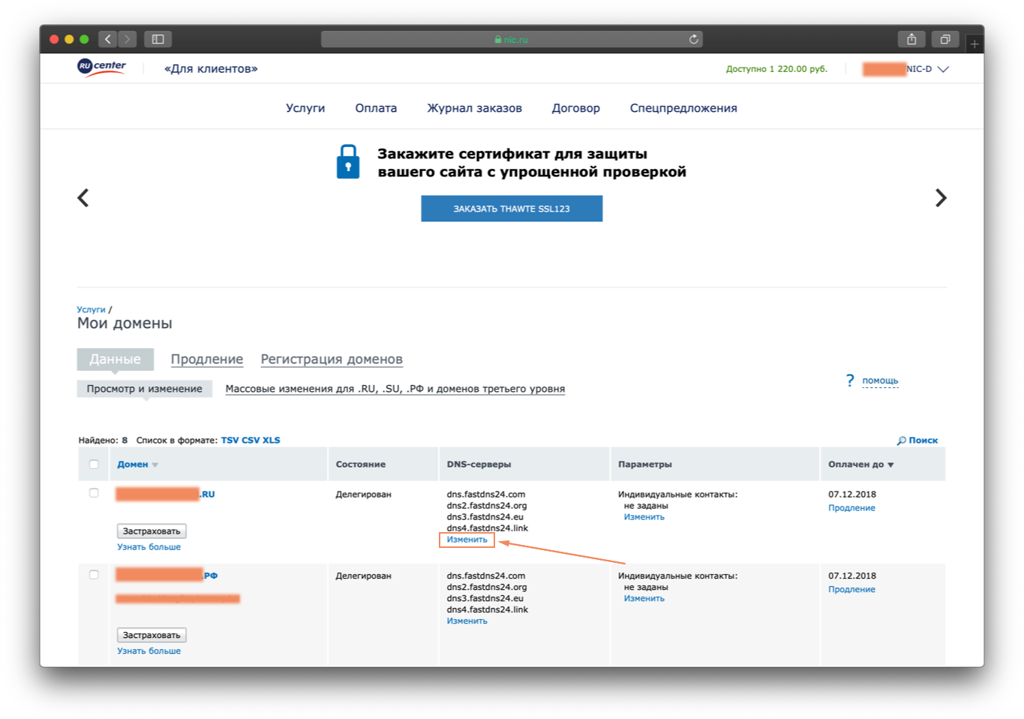Go forward with Safari's forward arrow
Viewport: 1024px width, 719px height.
click(127, 39)
